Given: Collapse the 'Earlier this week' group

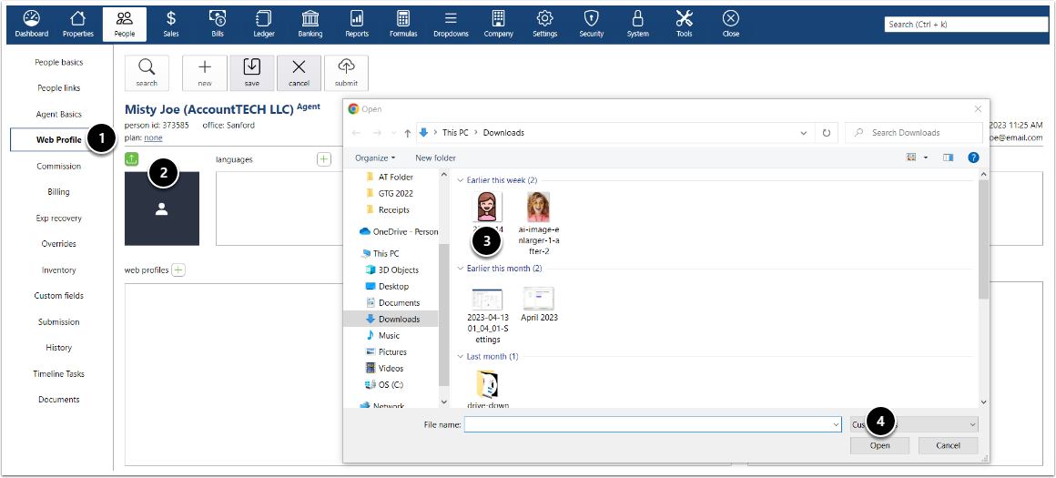Looking at the screenshot, I should point(461,180).
